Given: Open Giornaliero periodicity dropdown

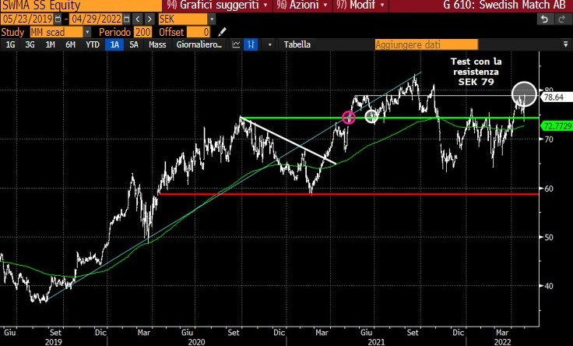Looking at the screenshot, I should click(x=199, y=44).
